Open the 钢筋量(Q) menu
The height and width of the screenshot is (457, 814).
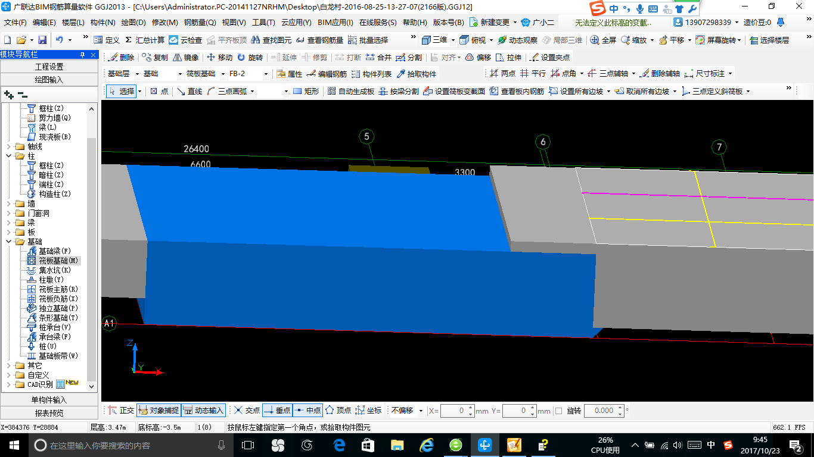(200, 23)
